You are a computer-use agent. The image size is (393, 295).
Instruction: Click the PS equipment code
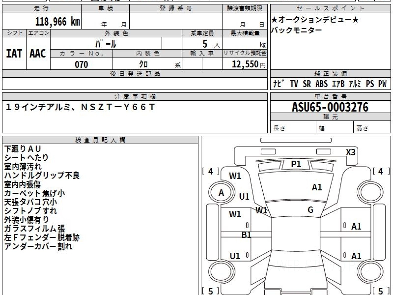[x=370, y=84]
